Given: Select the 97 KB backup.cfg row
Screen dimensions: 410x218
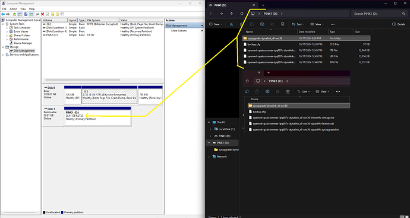Looking at the screenshot, I should (307, 44).
